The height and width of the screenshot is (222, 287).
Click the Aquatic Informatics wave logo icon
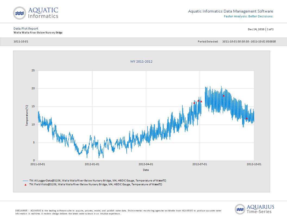(20, 13)
